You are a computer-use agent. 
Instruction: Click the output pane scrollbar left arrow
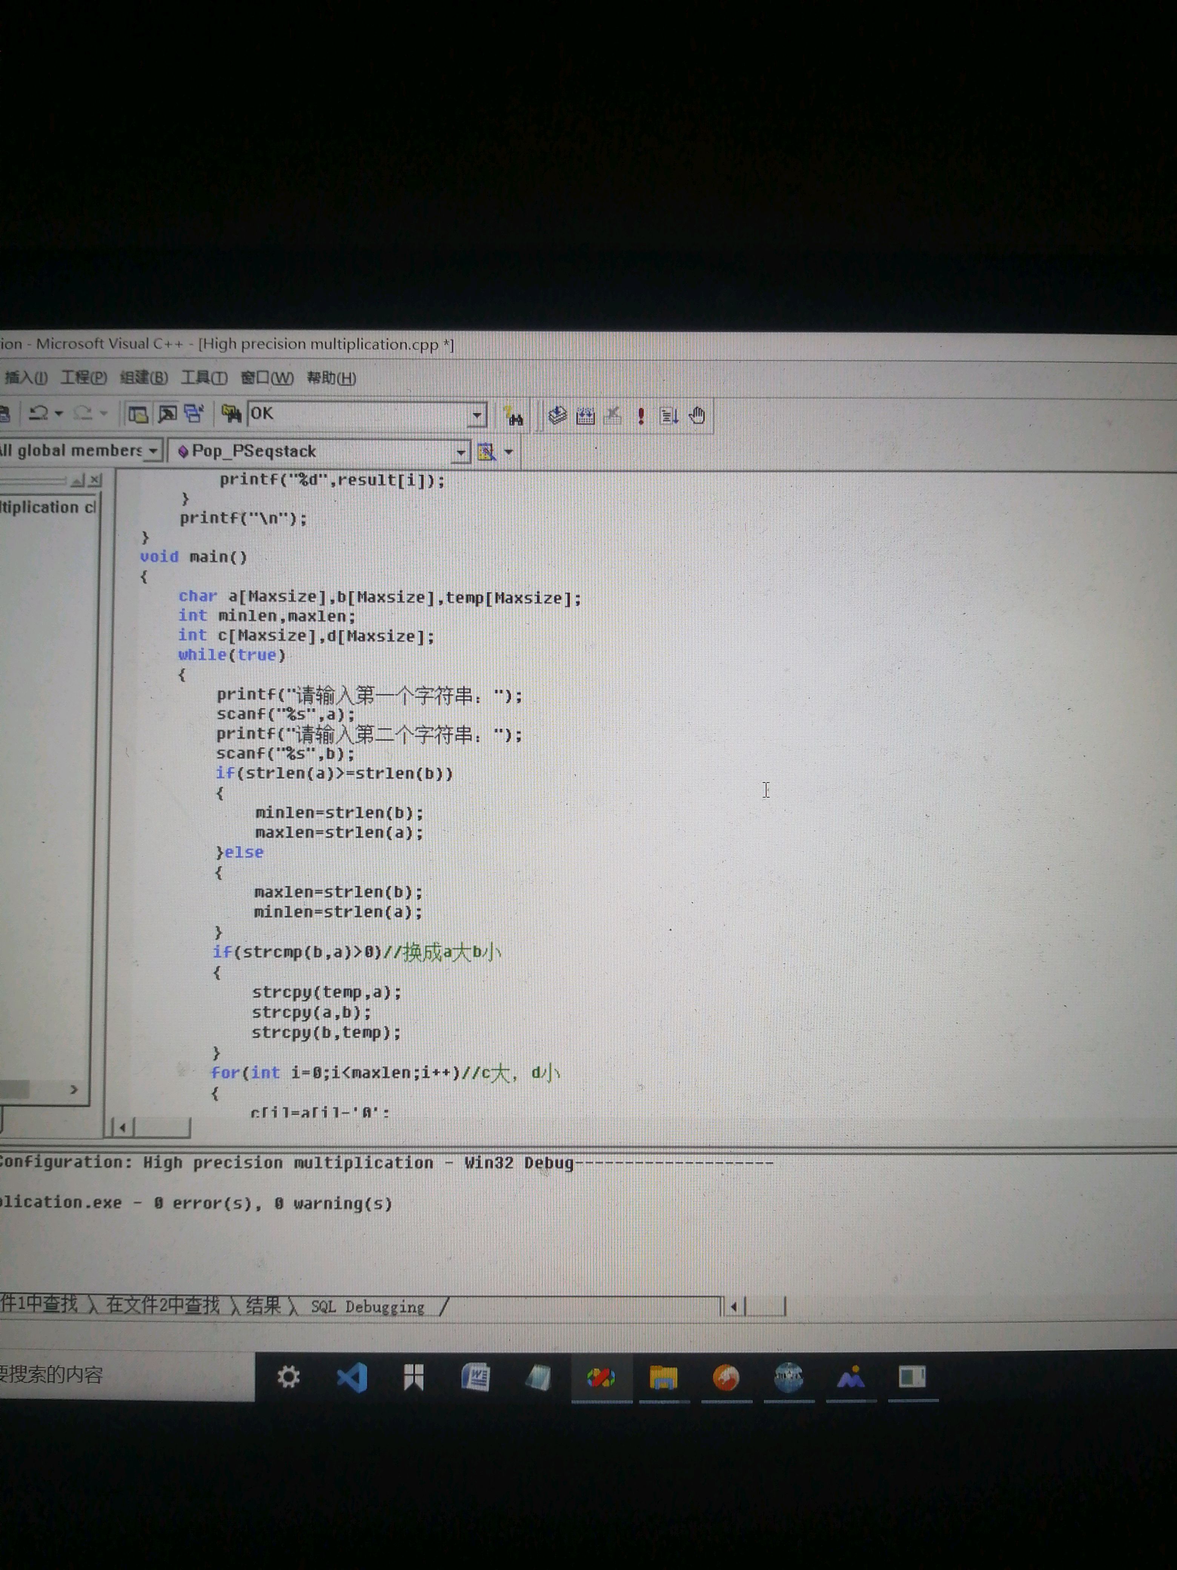[x=734, y=1306]
